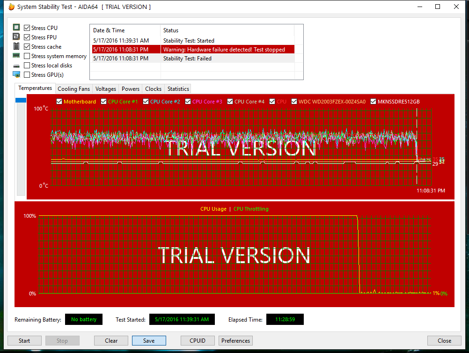Select the Hardware failure detected warning row
The image size is (469, 353).
pos(193,49)
